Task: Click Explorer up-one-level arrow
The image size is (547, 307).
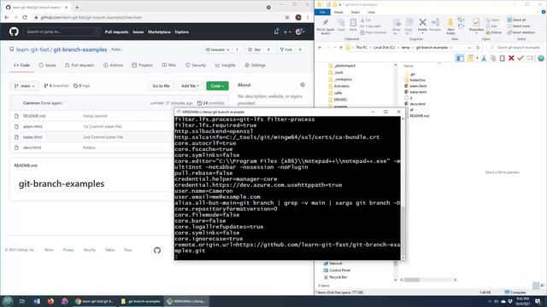Action: click(x=341, y=48)
